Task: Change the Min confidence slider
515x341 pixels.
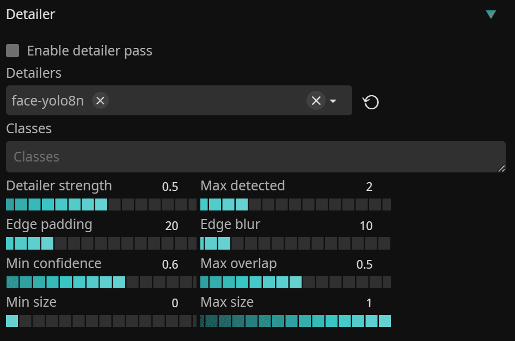Action: click(101, 282)
